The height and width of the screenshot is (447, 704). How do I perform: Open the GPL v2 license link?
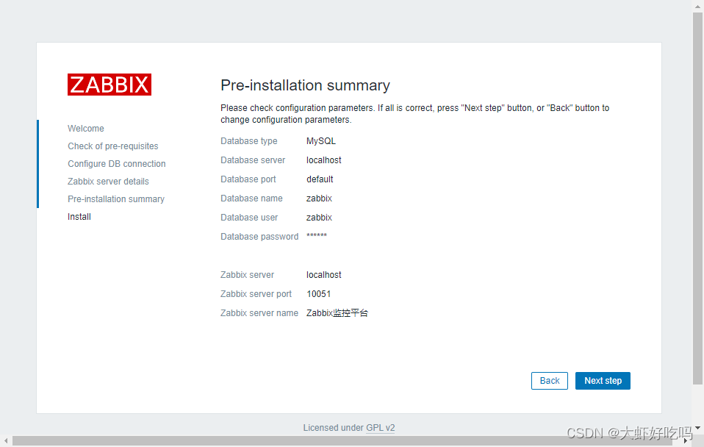[x=380, y=428]
